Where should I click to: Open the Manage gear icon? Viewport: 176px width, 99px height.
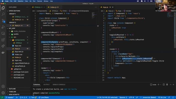click(3, 93)
